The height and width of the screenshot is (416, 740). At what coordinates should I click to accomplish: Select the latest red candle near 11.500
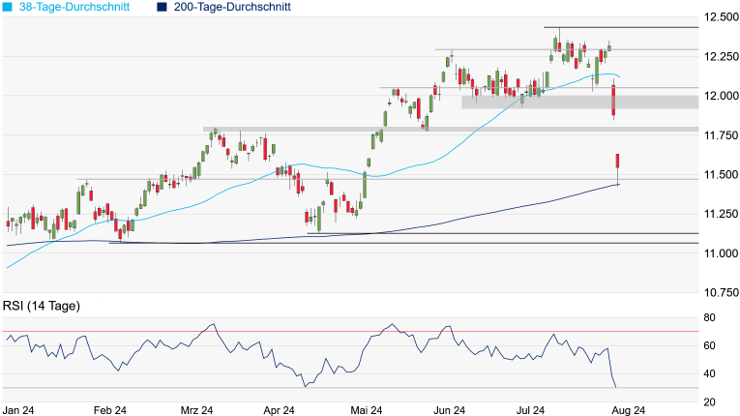(x=617, y=162)
